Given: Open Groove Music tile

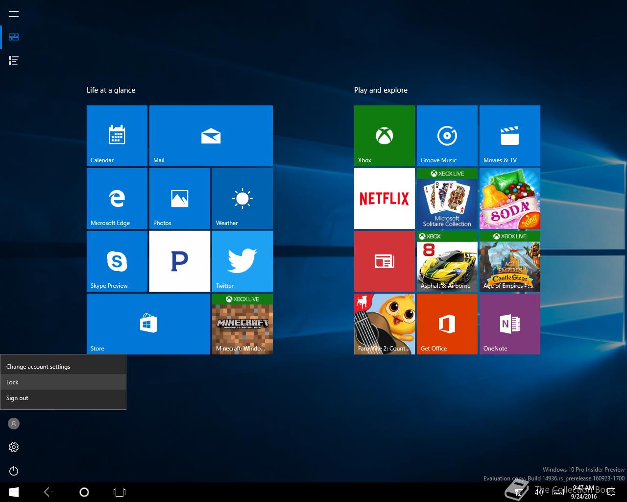Looking at the screenshot, I should point(447,136).
